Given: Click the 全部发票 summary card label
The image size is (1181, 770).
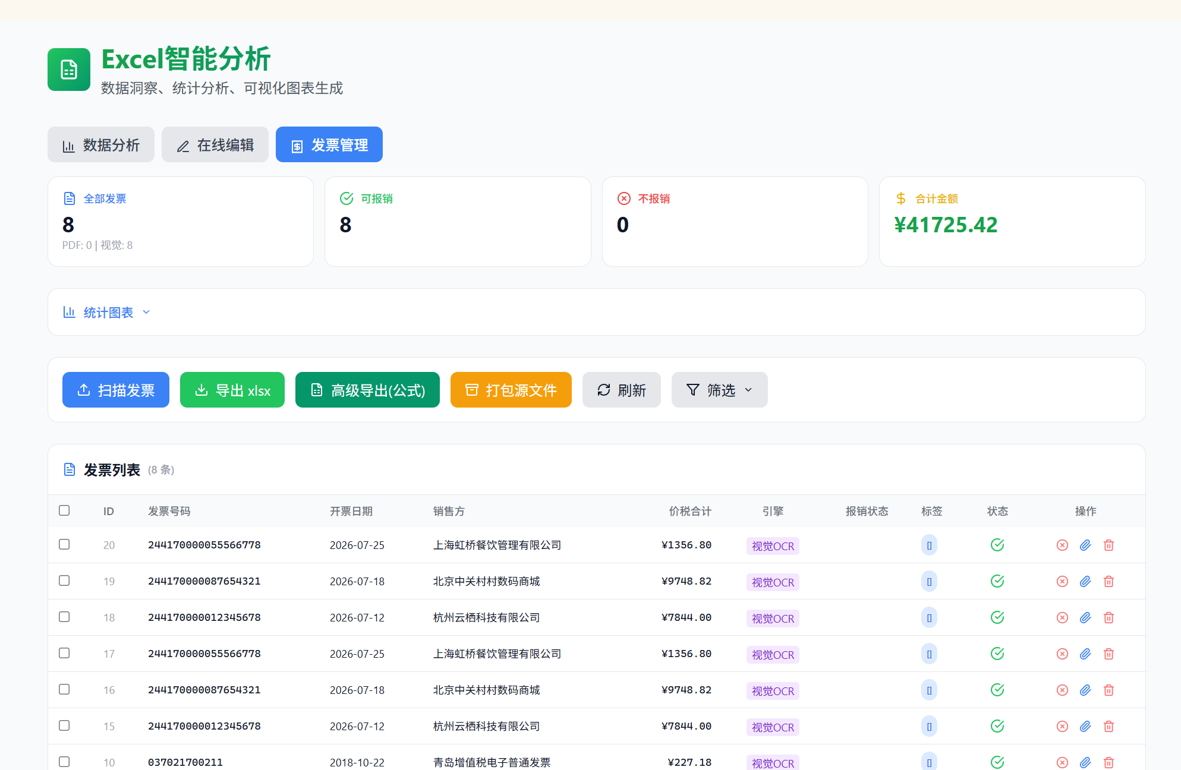Looking at the screenshot, I should 105,198.
